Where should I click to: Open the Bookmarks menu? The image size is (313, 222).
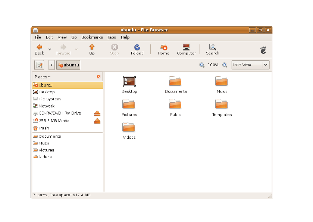[x=92, y=37]
